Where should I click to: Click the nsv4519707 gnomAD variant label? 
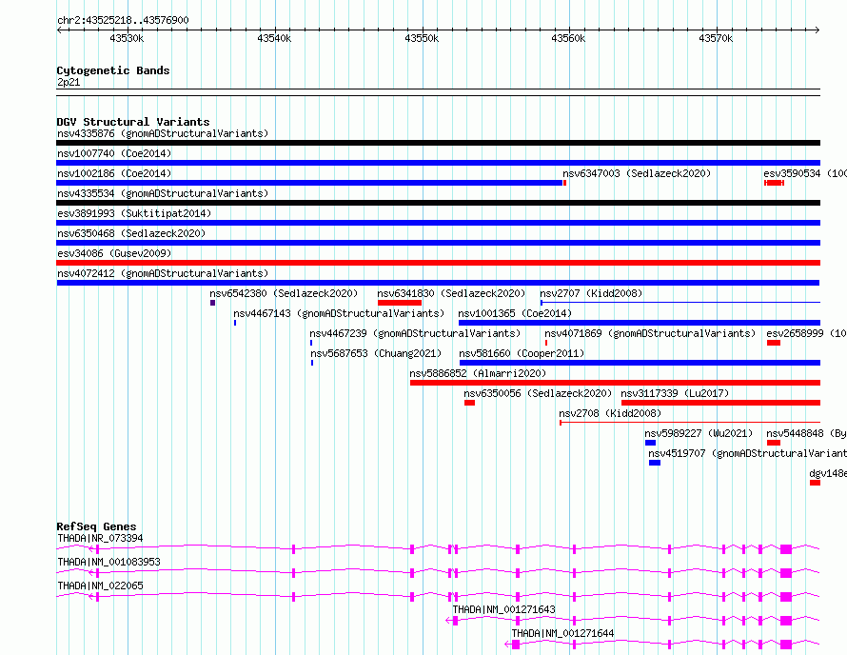click(x=748, y=453)
